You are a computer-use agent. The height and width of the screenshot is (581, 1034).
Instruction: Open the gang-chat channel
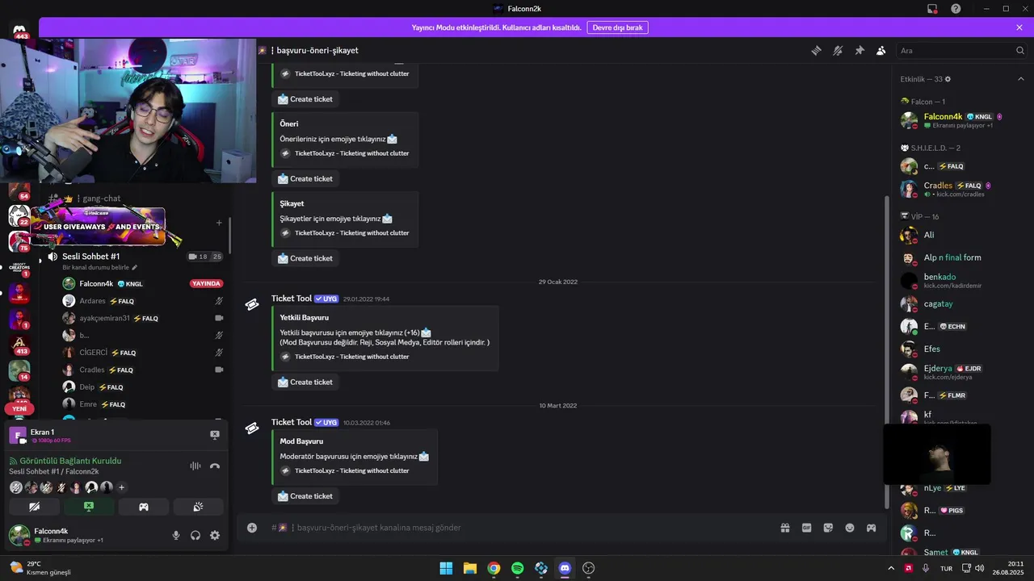(x=101, y=199)
